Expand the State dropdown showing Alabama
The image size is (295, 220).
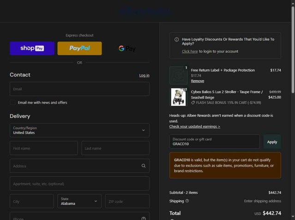coord(79,201)
